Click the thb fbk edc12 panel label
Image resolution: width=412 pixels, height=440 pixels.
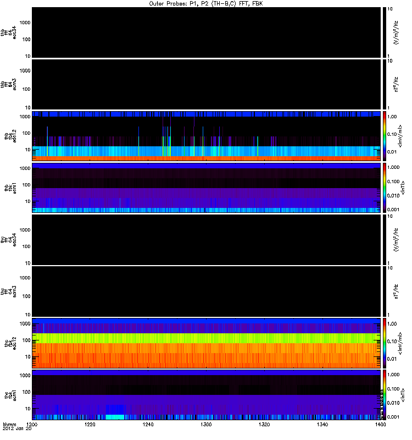10,136
